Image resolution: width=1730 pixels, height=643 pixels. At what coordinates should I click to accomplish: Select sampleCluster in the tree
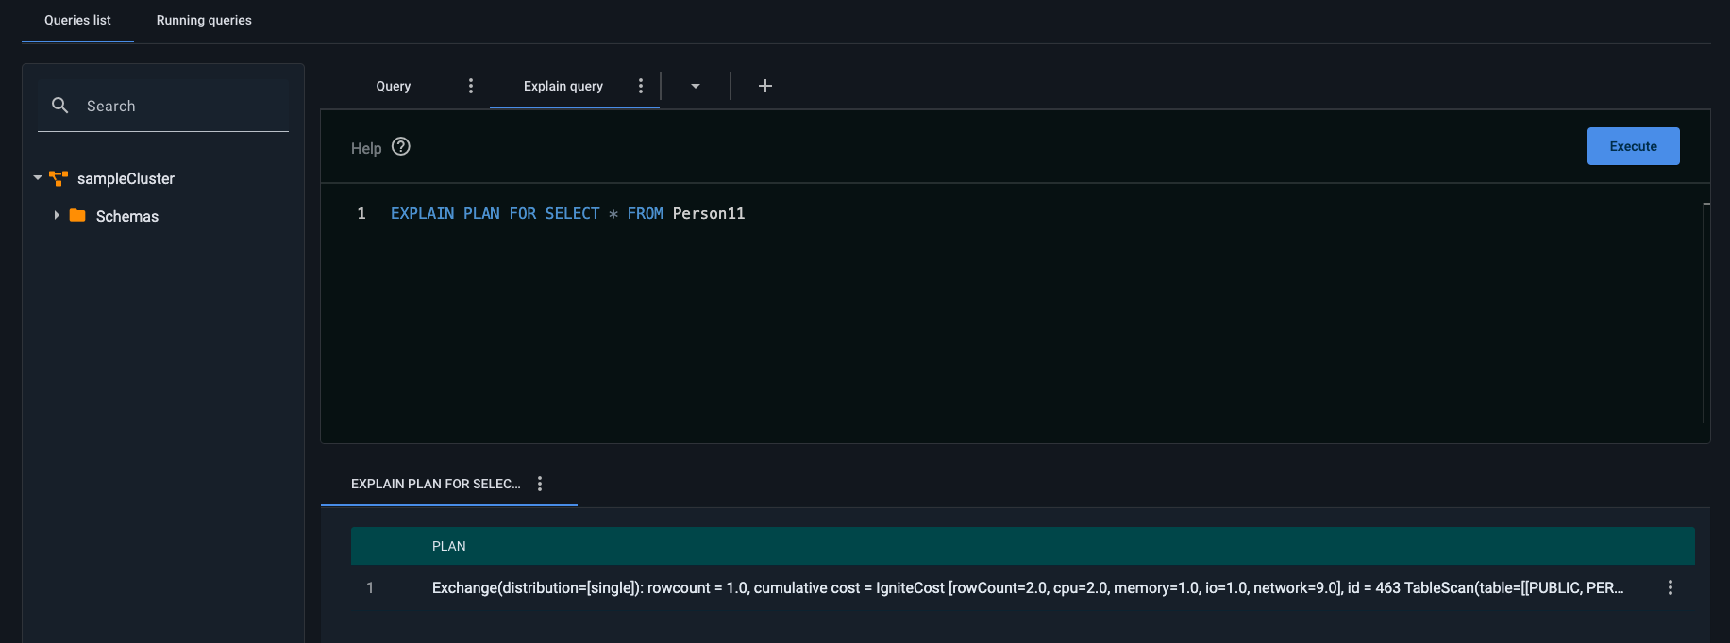[126, 178]
